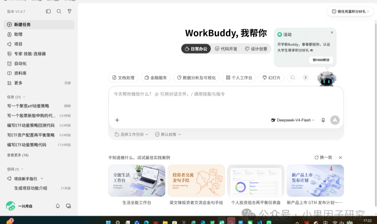
Task: Toggle the sidebar panel icon
Action: click(48, 11)
